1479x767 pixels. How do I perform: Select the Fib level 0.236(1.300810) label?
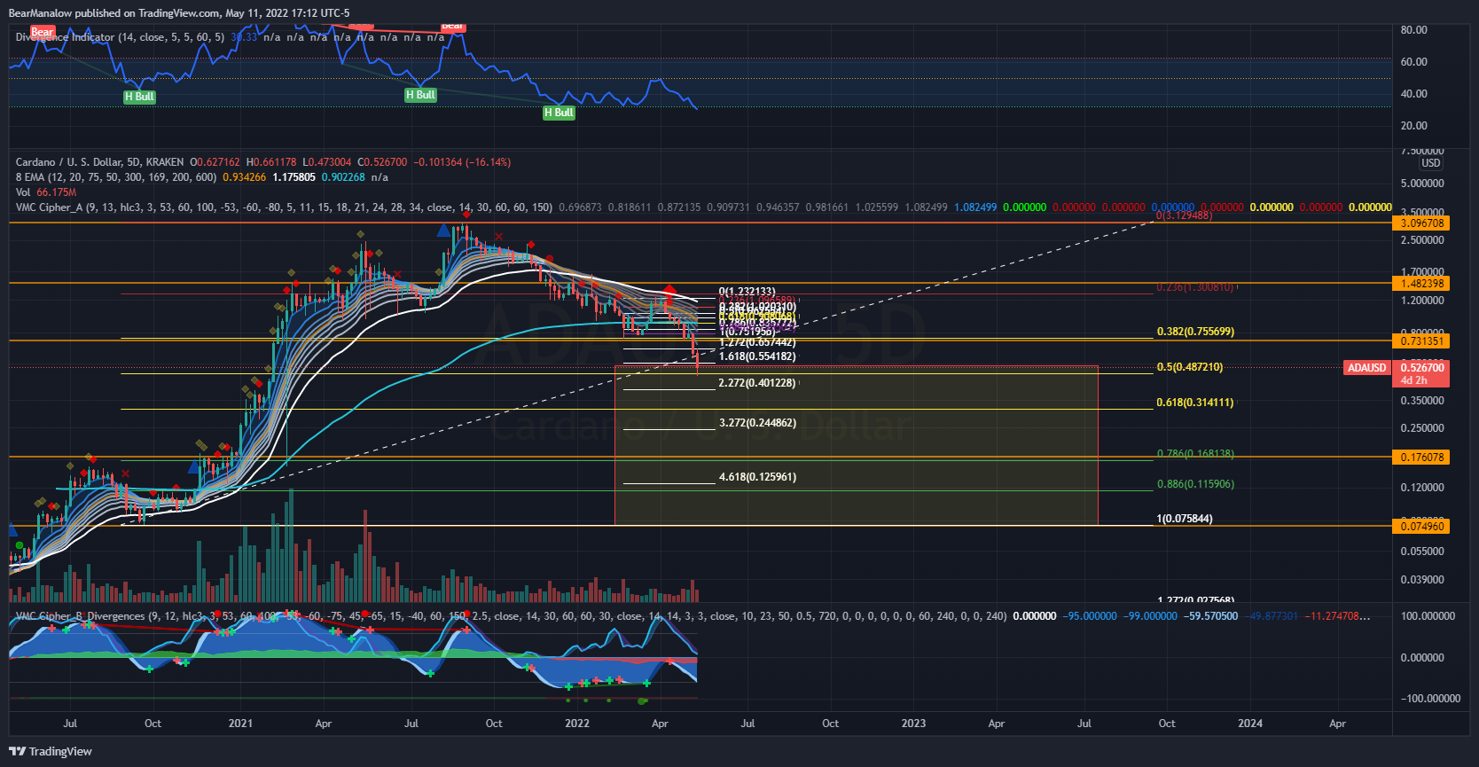pyautogui.click(x=1195, y=287)
